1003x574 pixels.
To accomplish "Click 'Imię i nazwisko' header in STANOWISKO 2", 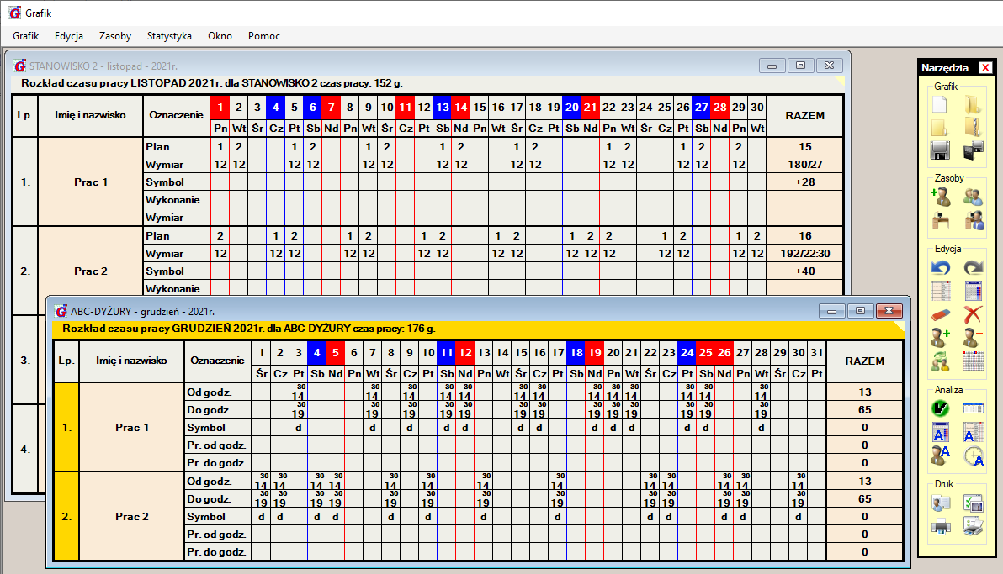I will (90, 115).
